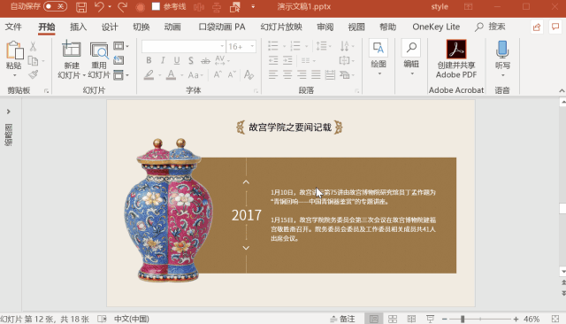Viewport: 566px width, 324px height.
Task: Open the font color dropdown arrow
Action: tap(181, 75)
